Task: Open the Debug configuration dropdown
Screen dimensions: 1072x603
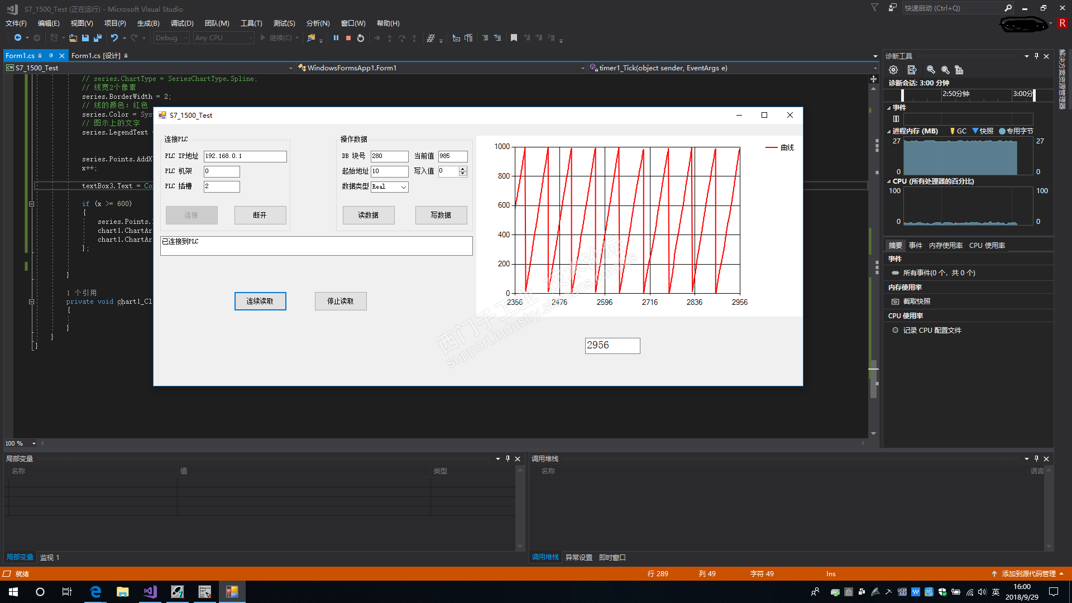Action: 186,38
